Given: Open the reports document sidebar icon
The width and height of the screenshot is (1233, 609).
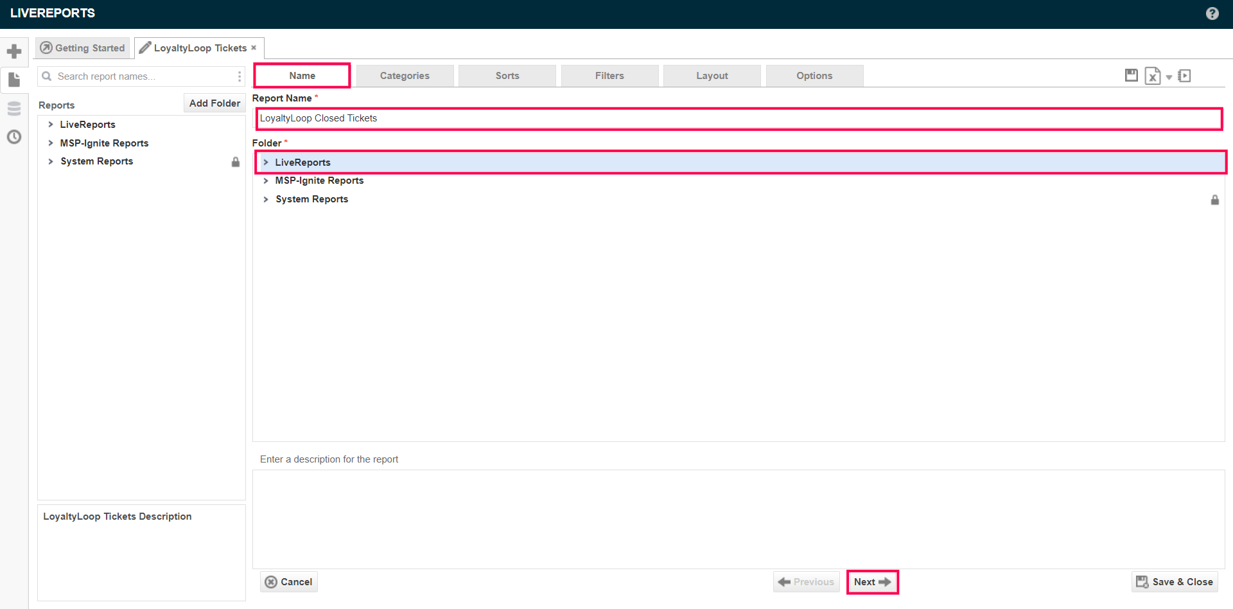Looking at the screenshot, I should pos(14,80).
